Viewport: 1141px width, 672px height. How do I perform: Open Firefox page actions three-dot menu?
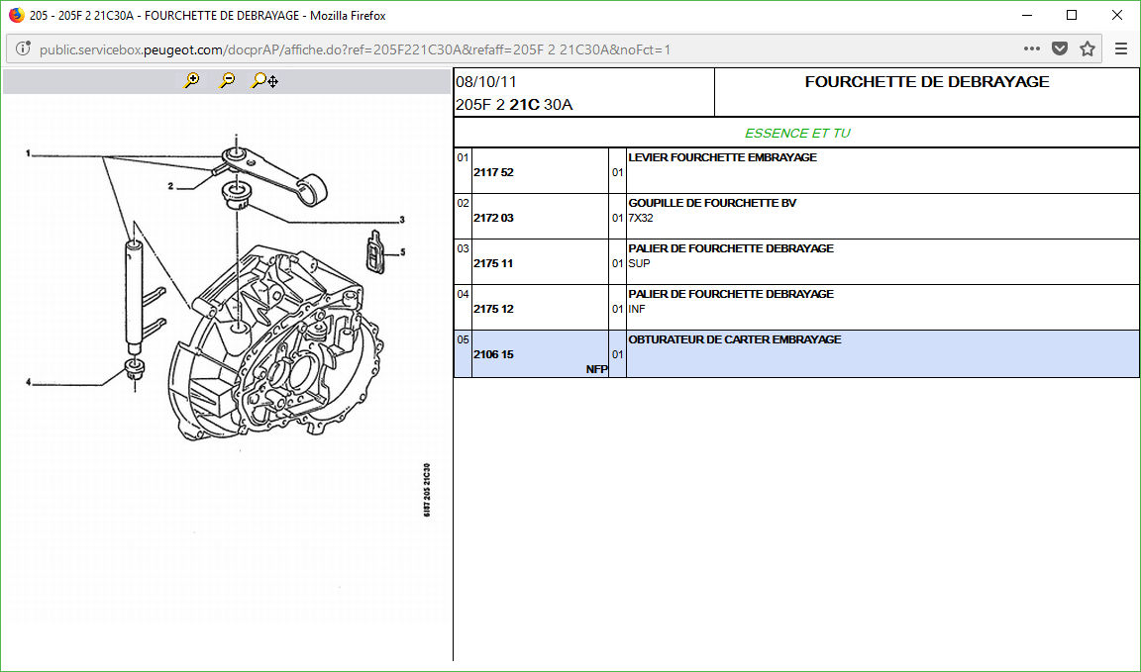[1031, 48]
